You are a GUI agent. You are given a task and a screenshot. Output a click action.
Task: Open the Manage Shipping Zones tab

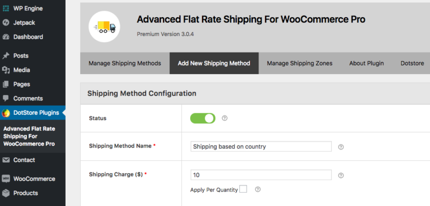pyautogui.click(x=300, y=63)
